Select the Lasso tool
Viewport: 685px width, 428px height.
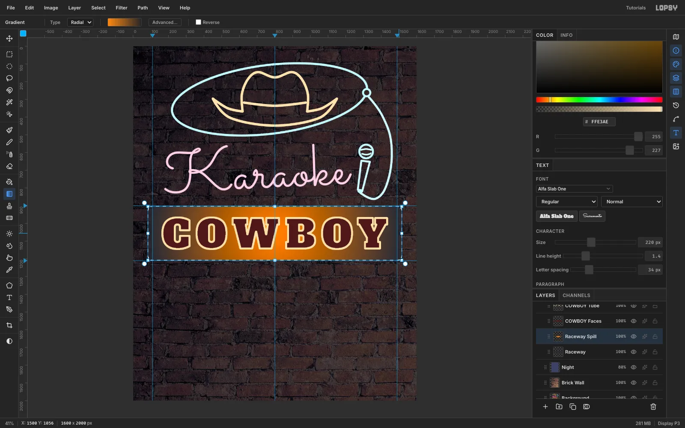tap(9, 78)
